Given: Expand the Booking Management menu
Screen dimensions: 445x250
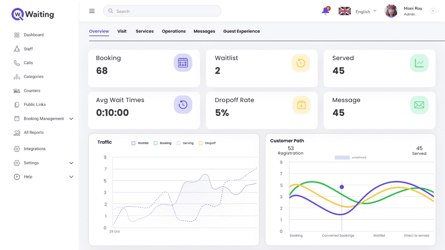Looking at the screenshot, I should pos(43,118).
